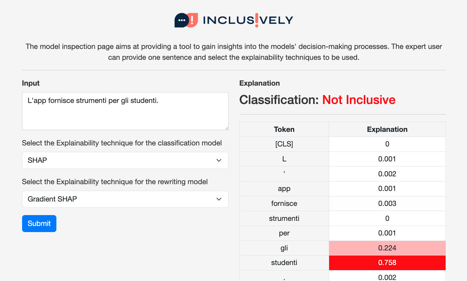Select the 'gli' token cell
Screen dimensions: 467x281
(284, 248)
